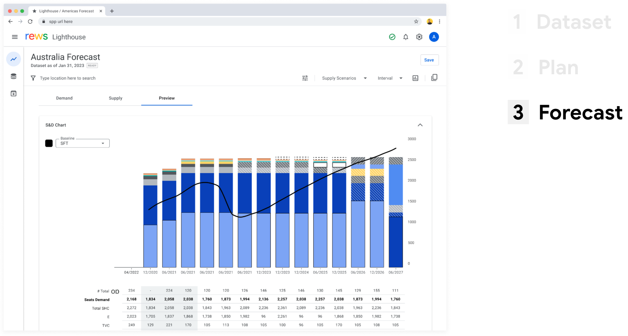
Task: Click the Save button
Action: coord(429,60)
